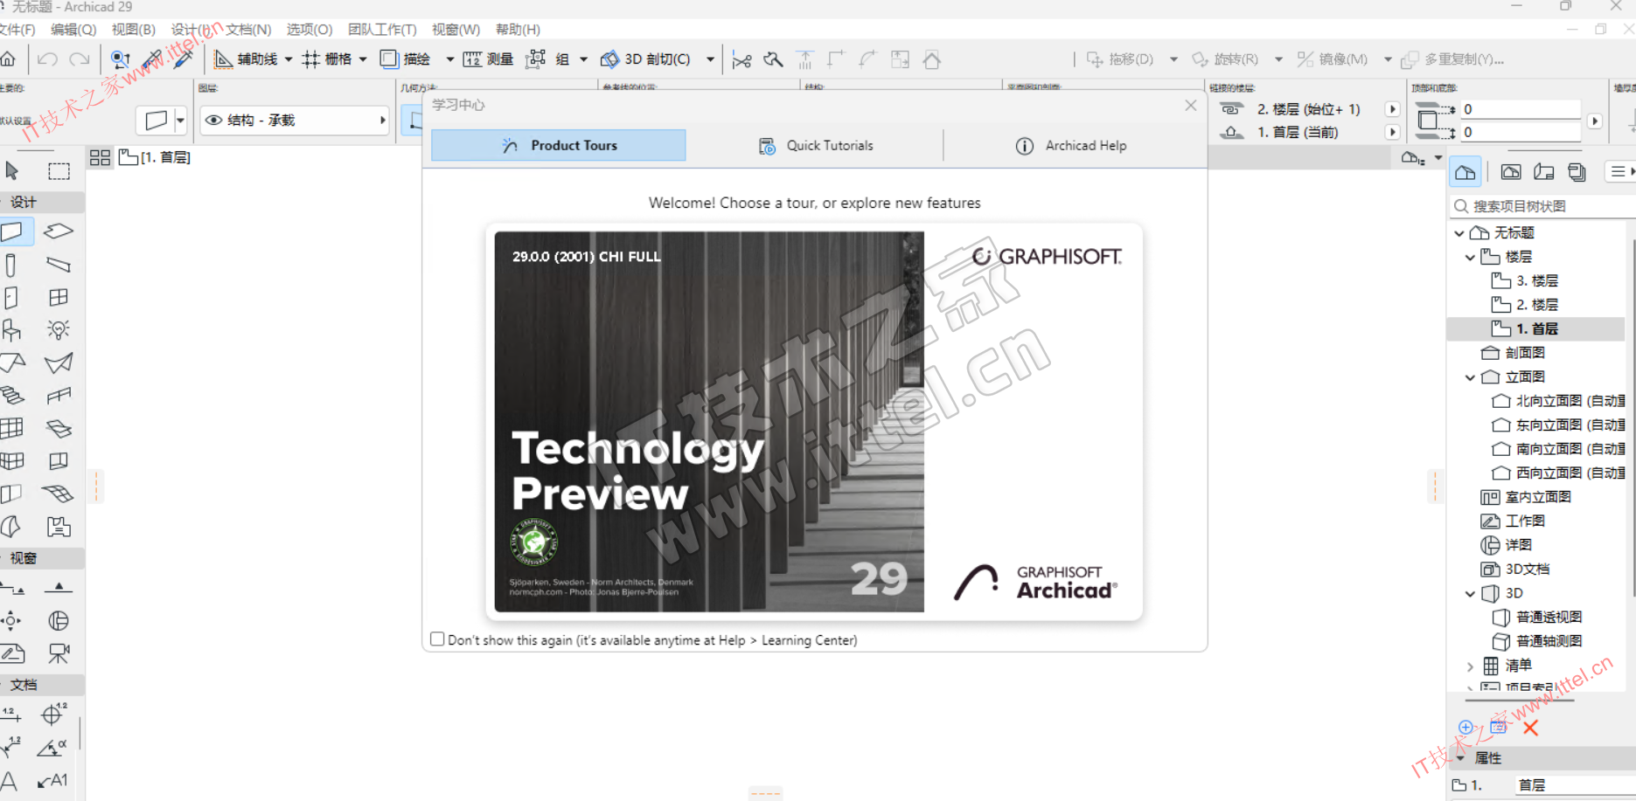Screen dimensions: 1636x801
Task: Select the Marquee tool
Action: click(x=59, y=171)
